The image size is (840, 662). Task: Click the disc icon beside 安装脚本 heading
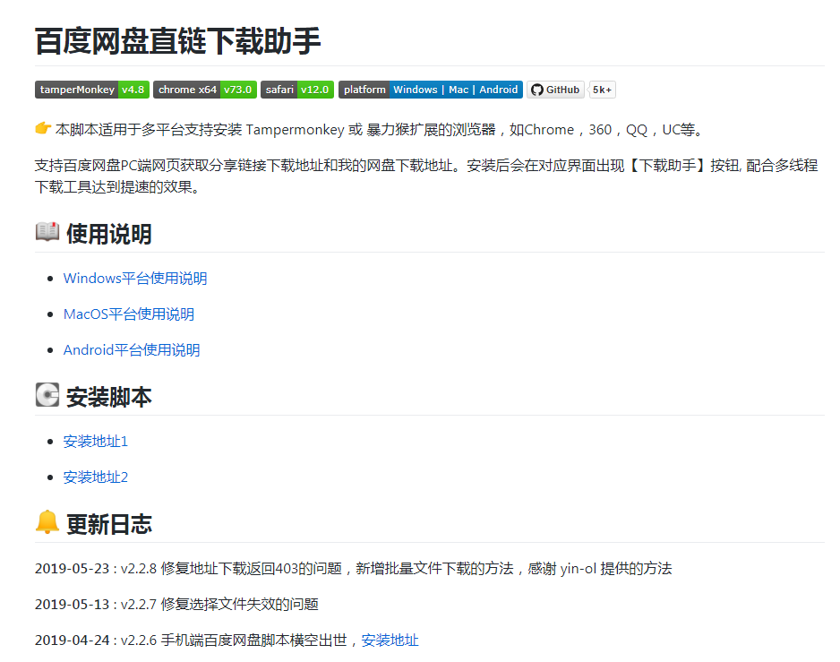[46, 396]
